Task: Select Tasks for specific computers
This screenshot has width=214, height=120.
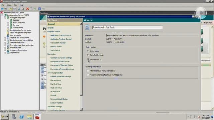Action: 21,33
